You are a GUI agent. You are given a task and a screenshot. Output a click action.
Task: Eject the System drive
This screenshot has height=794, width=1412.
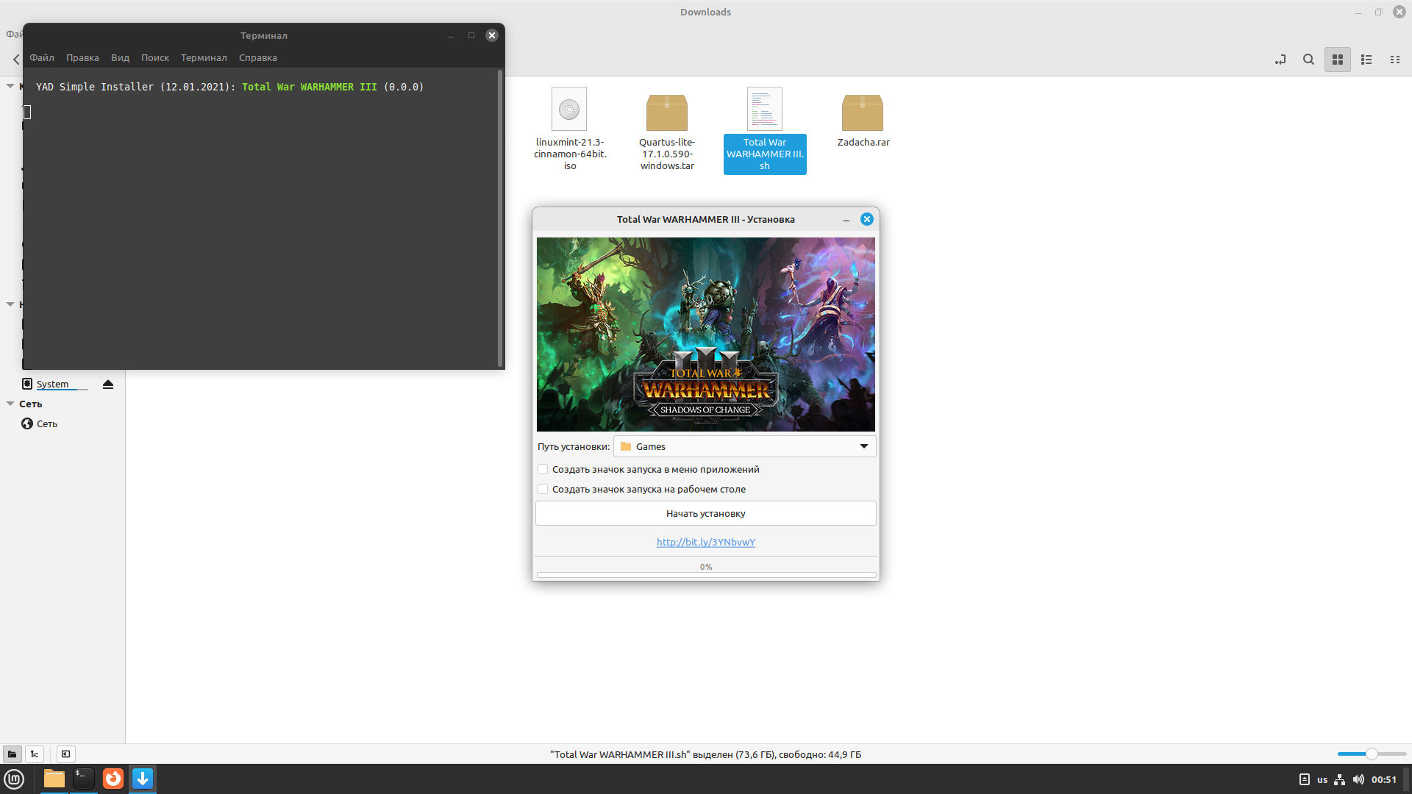pos(108,384)
